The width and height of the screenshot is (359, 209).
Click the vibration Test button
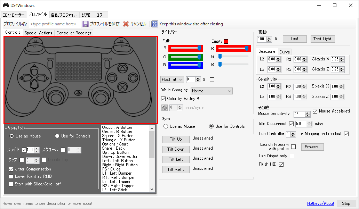tap(295, 39)
